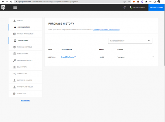Click the Price column header
This screenshot has height=122, width=165.
pyautogui.click(x=101, y=49)
